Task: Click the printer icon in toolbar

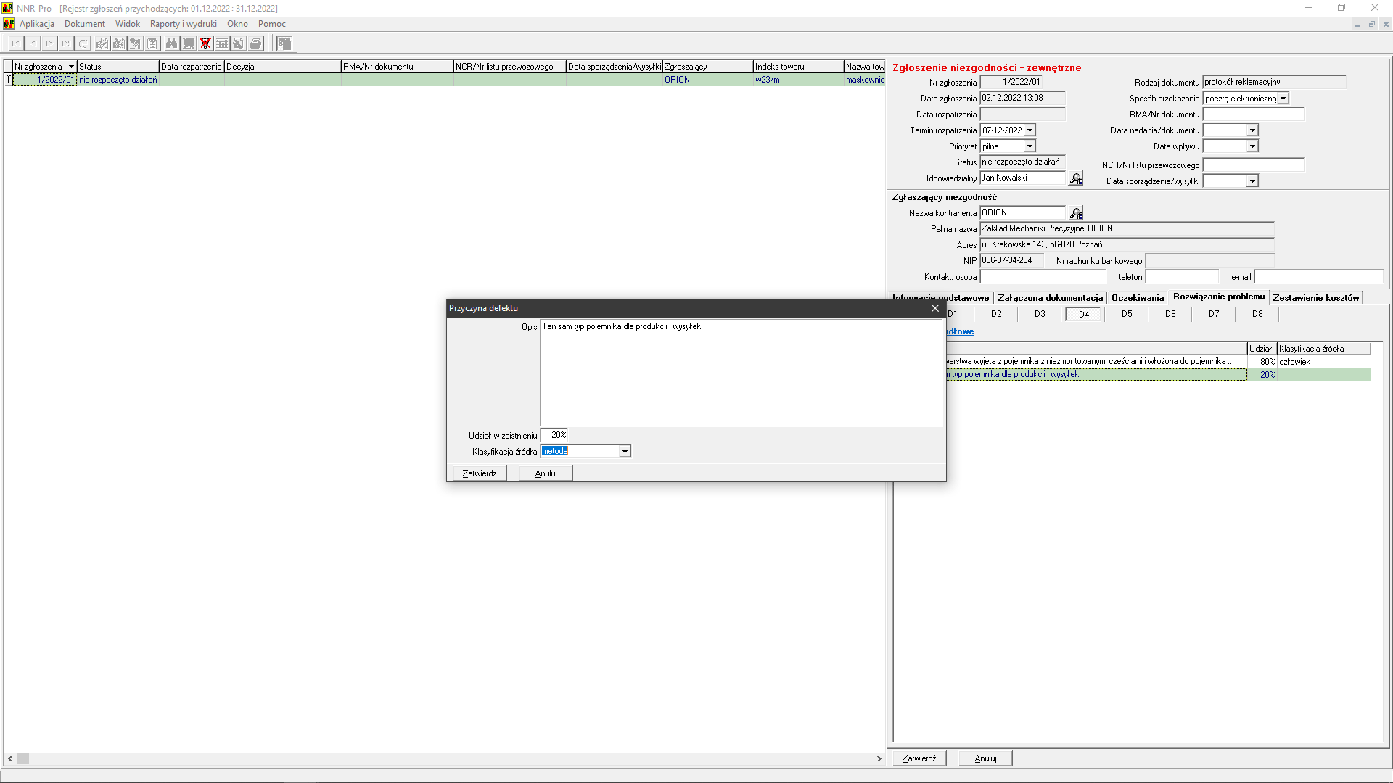Action: pos(255,43)
